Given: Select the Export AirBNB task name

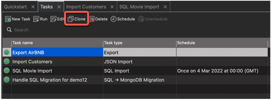Looking at the screenshot, I should [57, 53].
